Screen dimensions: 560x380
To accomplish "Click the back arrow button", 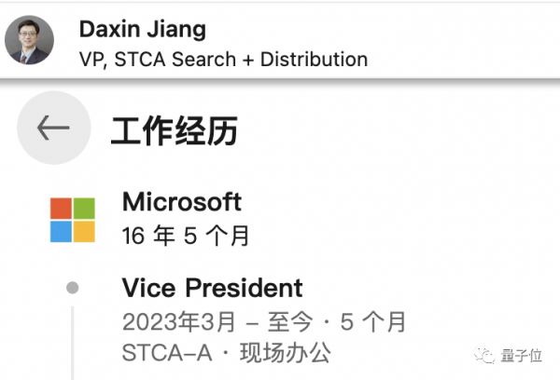I will tap(53, 129).
